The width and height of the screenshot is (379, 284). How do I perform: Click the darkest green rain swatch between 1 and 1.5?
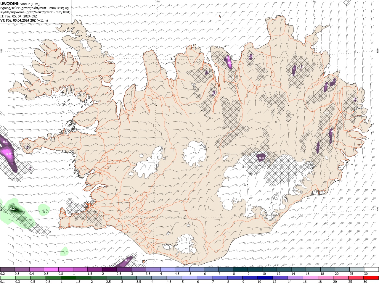(x=68, y=278)
